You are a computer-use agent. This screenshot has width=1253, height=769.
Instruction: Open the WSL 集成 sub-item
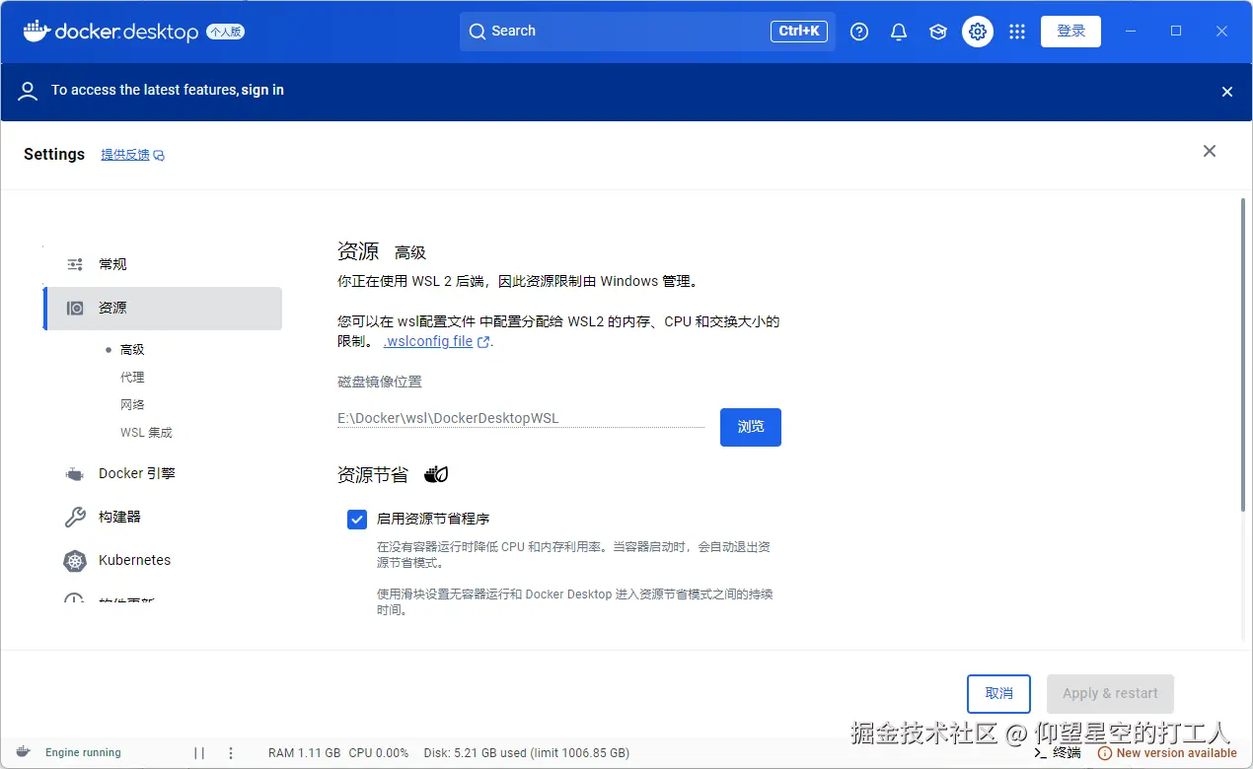(x=146, y=433)
